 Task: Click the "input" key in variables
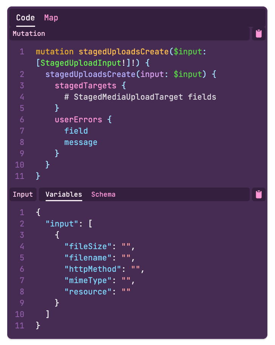tap(62, 224)
